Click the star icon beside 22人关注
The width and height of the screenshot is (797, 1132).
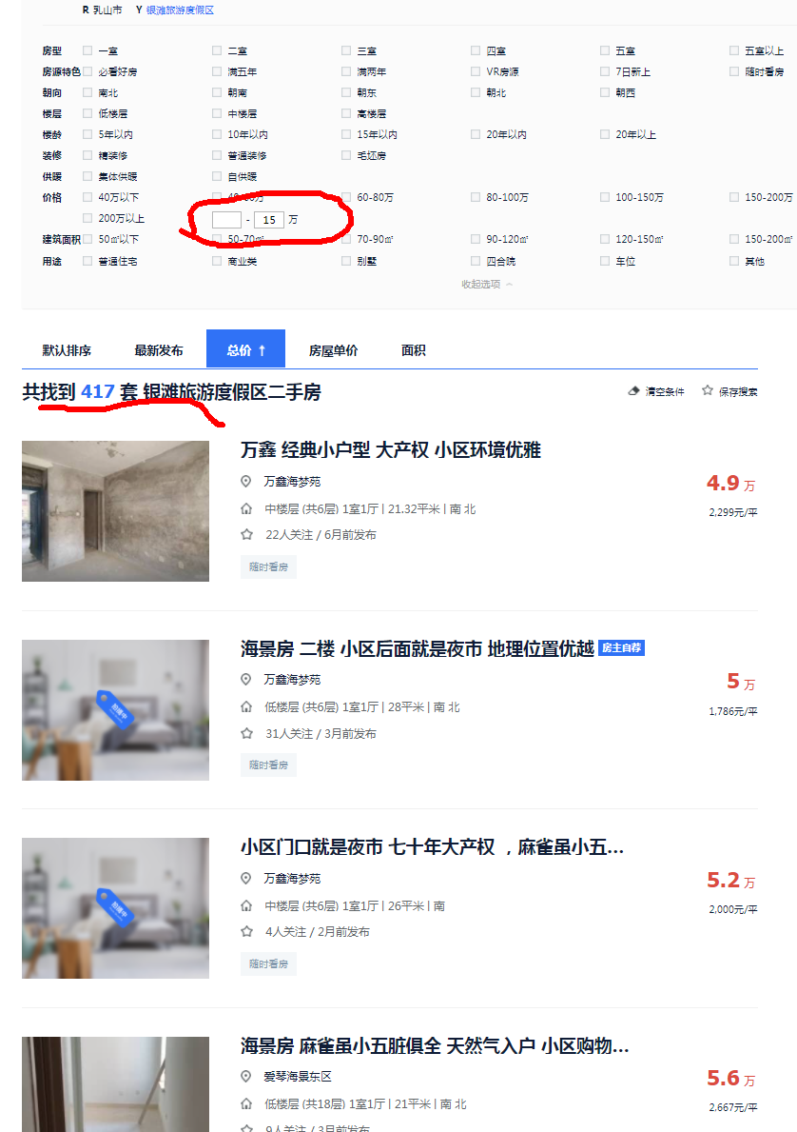246,535
